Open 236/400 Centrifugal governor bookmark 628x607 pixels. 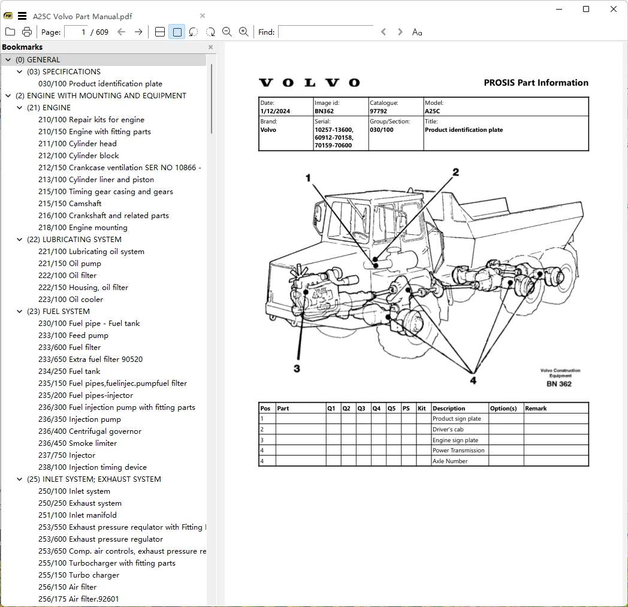[x=90, y=431]
